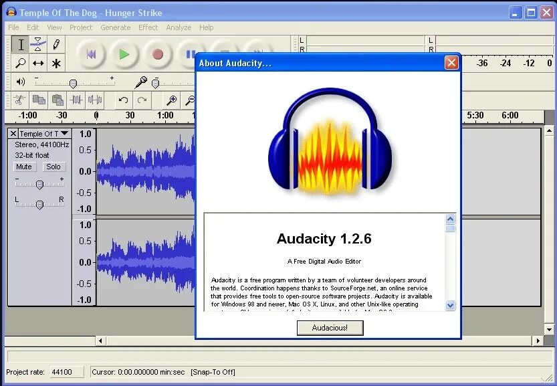
Task: Click the Project rate 44100 field
Action: 67,372
